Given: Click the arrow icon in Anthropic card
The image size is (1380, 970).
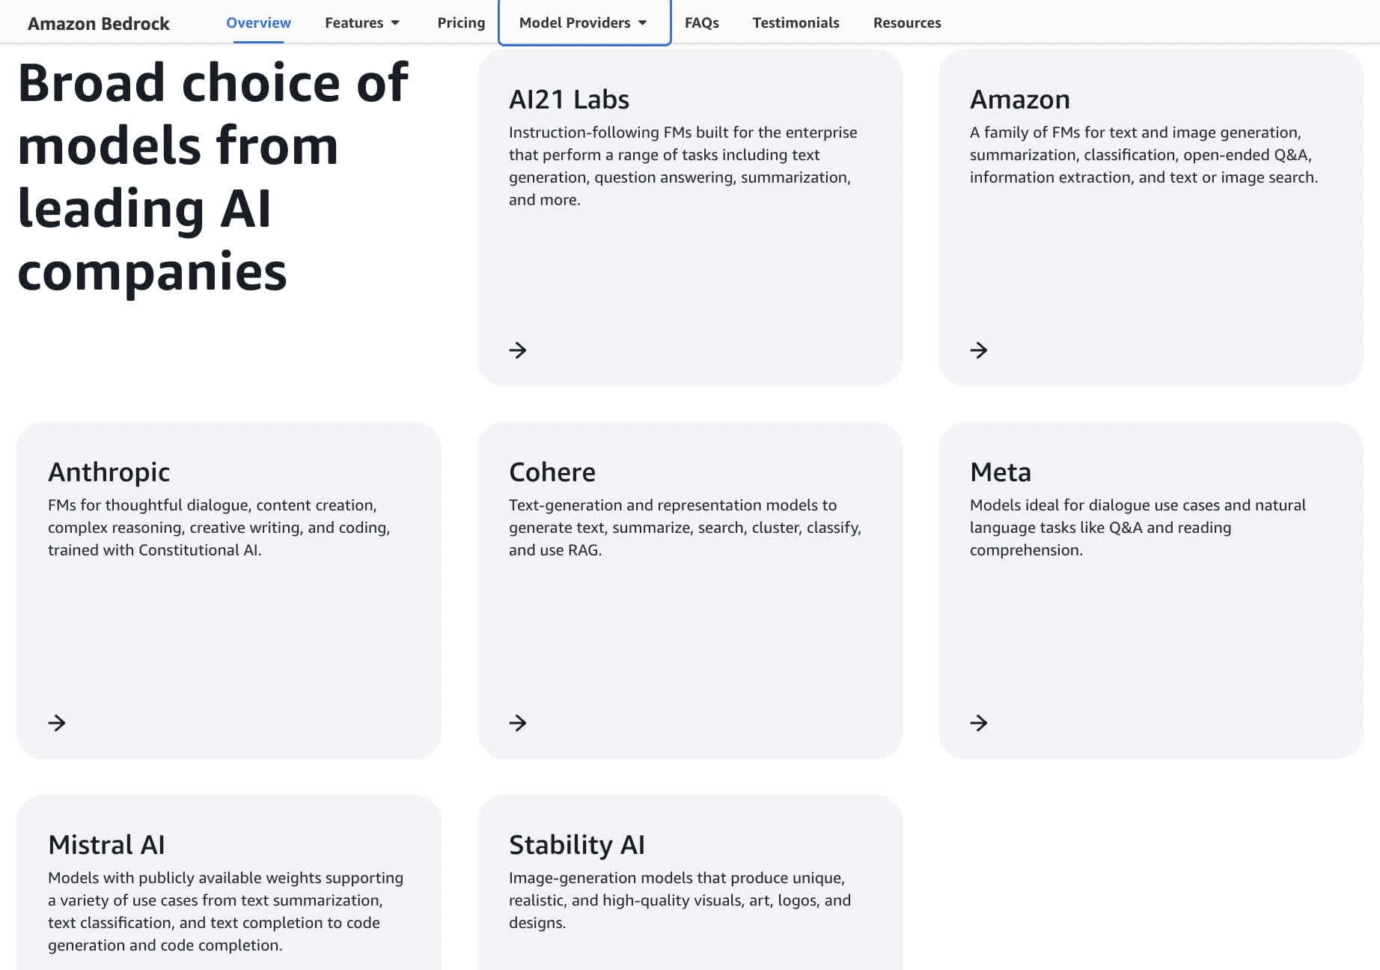Looking at the screenshot, I should tap(57, 723).
